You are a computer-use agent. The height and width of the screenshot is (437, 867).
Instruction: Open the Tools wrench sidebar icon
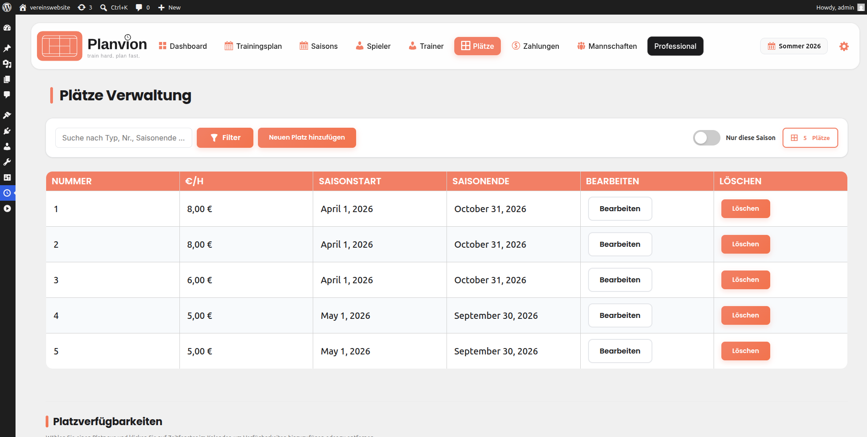(7, 162)
